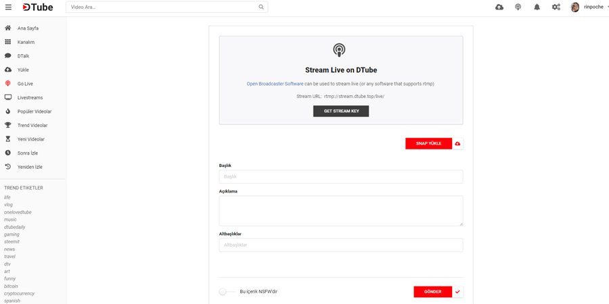The width and height of the screenshot is (609, 304).
Task: Click the bitcoin trend tag
Action: [11, 286]
